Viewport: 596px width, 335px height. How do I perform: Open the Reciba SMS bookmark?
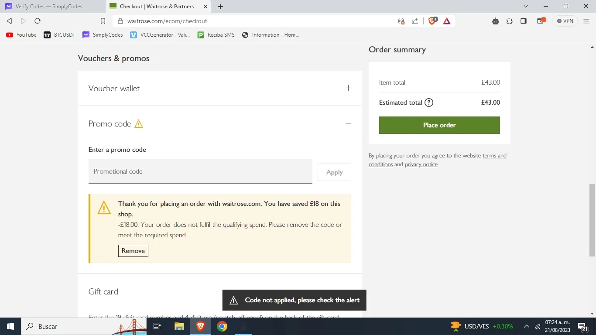coord(216,35)
